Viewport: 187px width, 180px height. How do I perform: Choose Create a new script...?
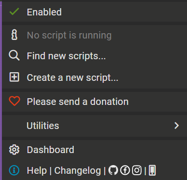72,78
